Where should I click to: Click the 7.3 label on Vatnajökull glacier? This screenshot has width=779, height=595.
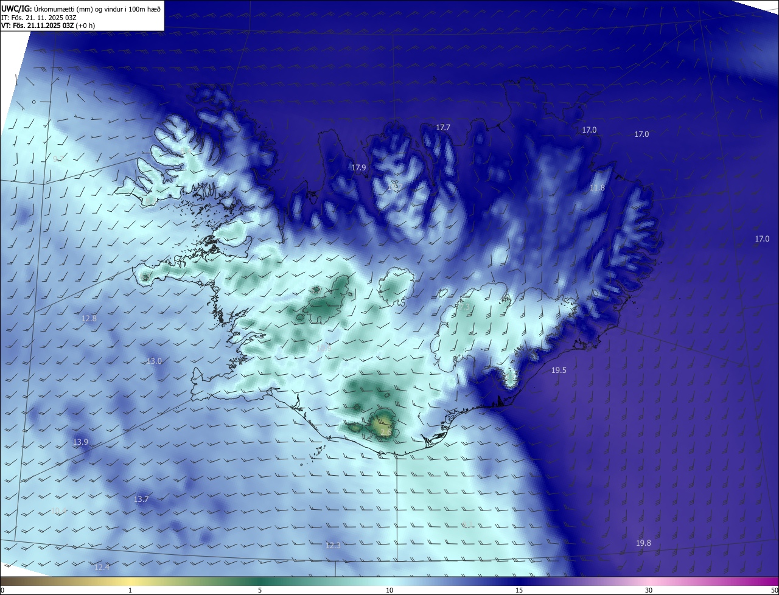click(464, 308)
